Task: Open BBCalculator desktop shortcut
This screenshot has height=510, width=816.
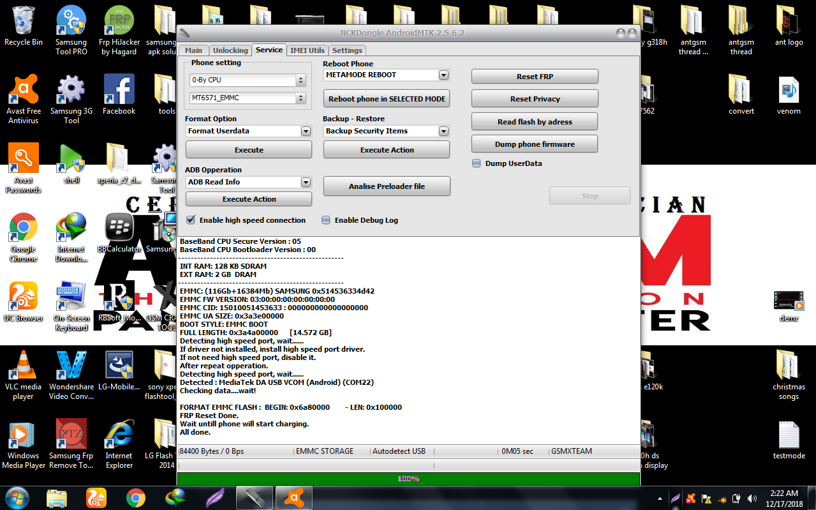Action: tap(119, 232)
